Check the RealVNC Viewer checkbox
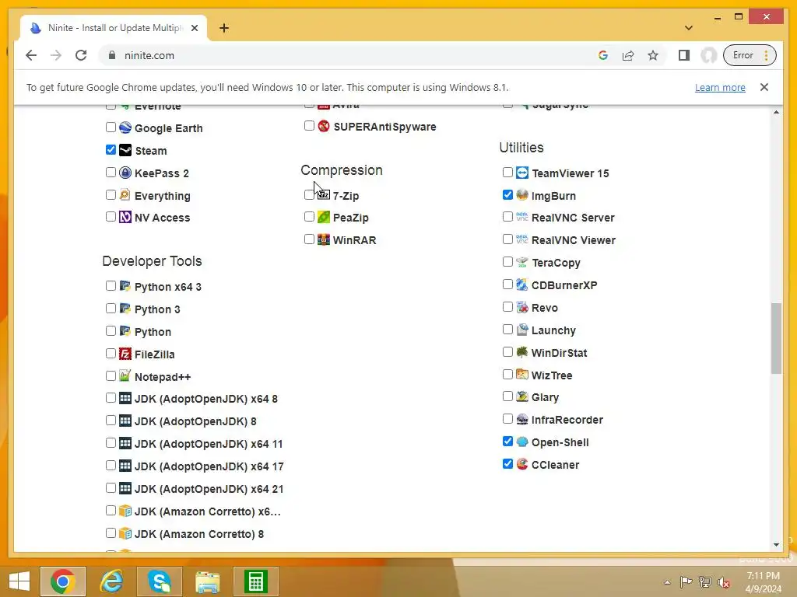797x597 pixels. [507, 239]
